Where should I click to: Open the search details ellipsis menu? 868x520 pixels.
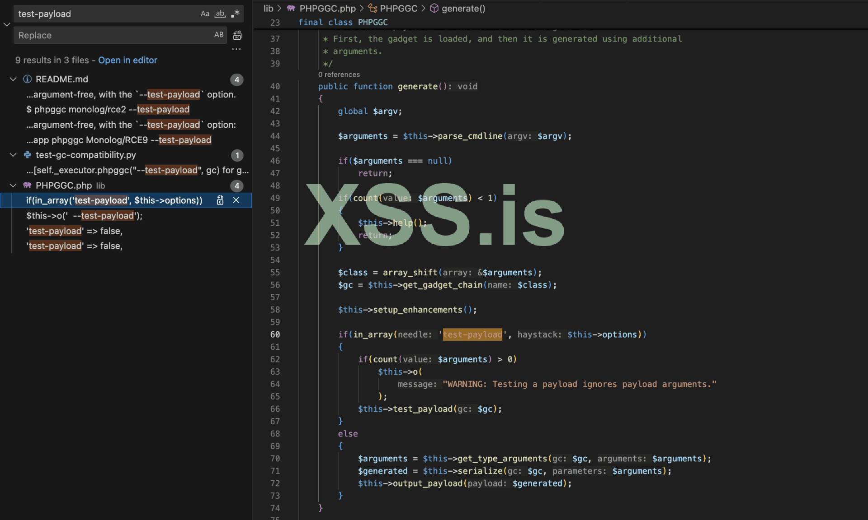(x=236, y=49)
